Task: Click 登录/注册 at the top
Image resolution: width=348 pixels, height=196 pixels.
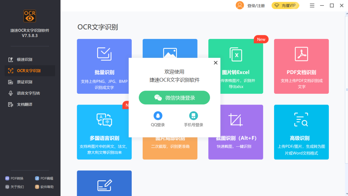Action: (x=256, y=6)
